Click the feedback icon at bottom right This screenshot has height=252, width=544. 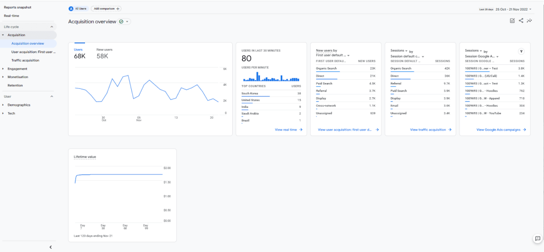click(538, 239)
